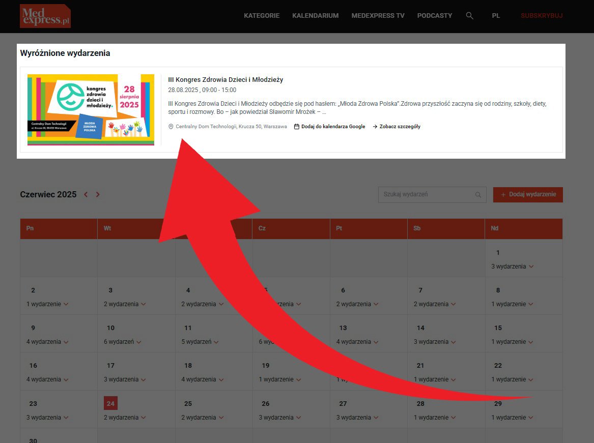
Task: Go to MEDEXPRESS TV
Action: coord(378,16)
